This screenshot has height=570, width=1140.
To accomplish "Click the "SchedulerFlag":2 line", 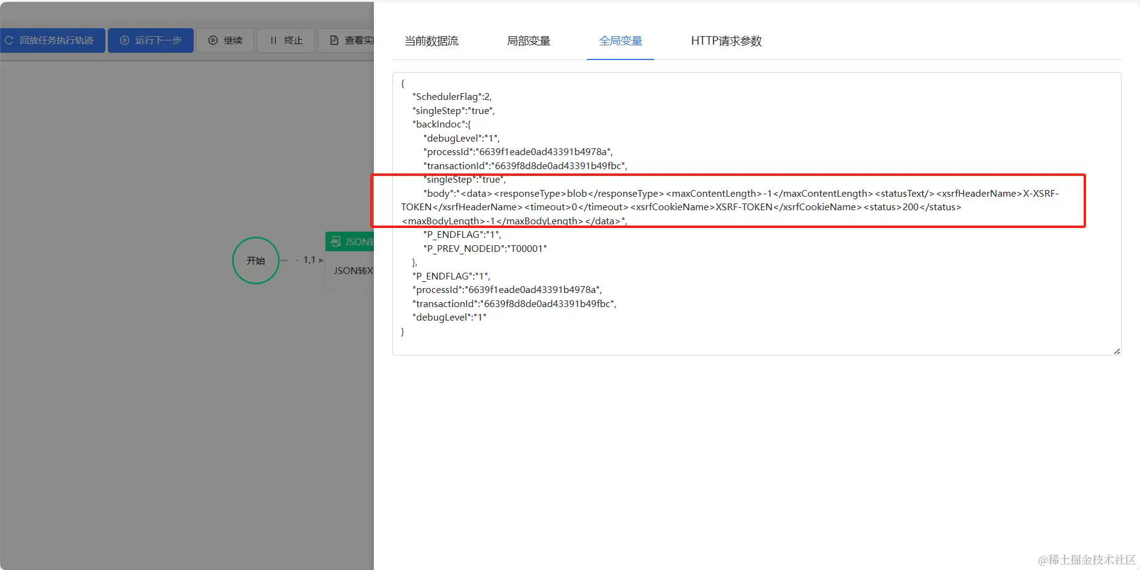I will (452, 97).
